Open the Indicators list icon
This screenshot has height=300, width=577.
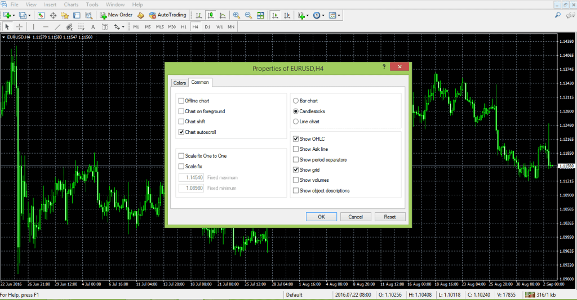point(301,15)
